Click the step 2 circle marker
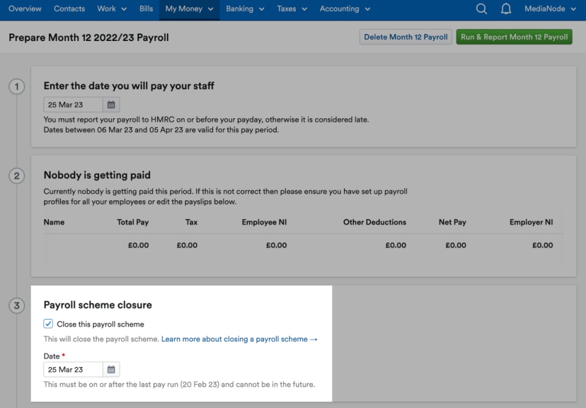Screen dimensions: 586x408 pyautogui.click(x=16, y=176)
